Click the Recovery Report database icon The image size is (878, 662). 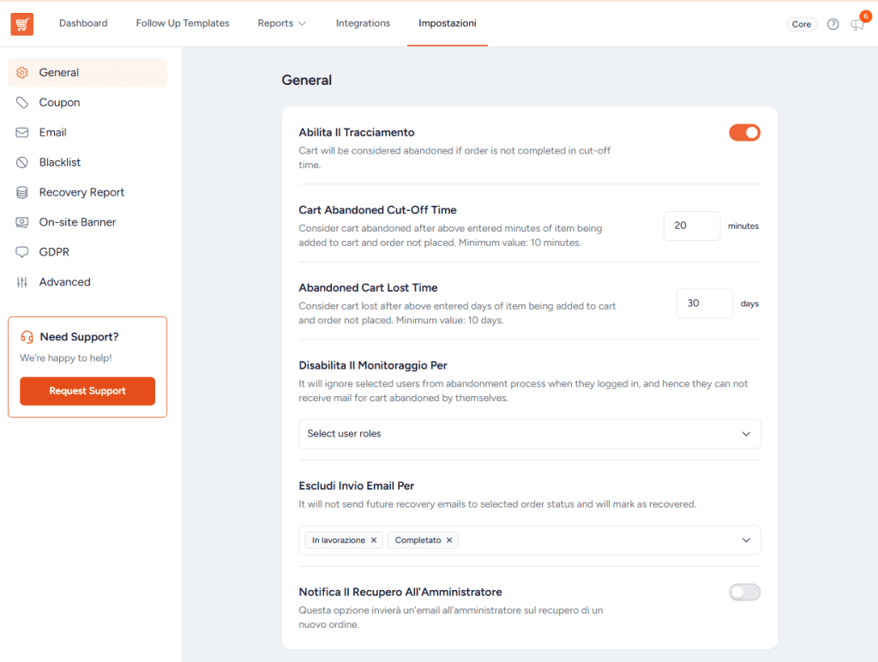tap(21, 192)
